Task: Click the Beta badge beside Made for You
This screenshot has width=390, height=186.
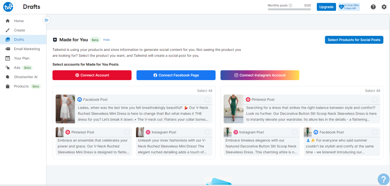Action: (x=95, y=40)
